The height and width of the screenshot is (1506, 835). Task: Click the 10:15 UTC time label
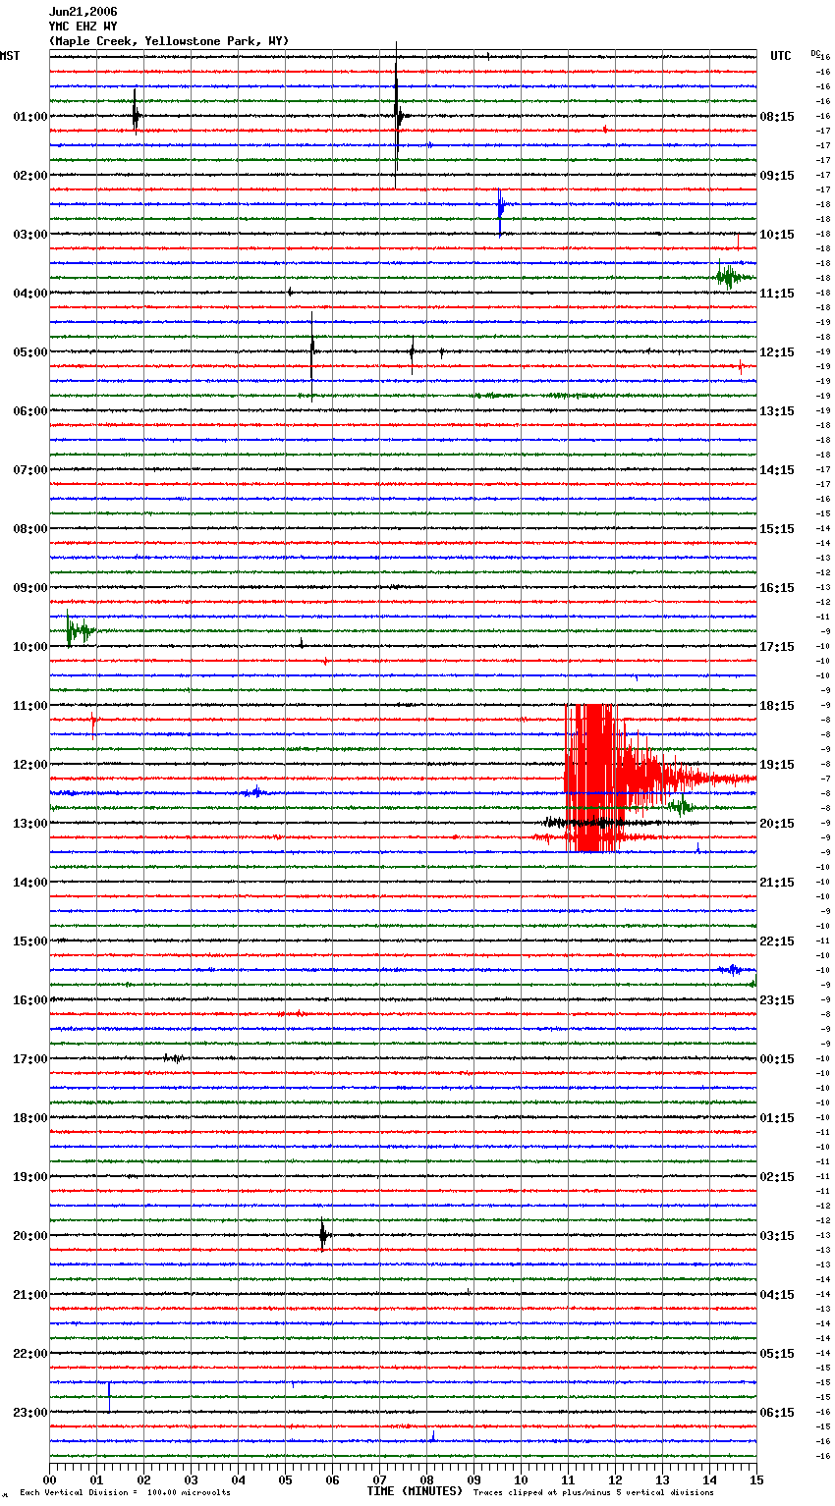point(777,235)
